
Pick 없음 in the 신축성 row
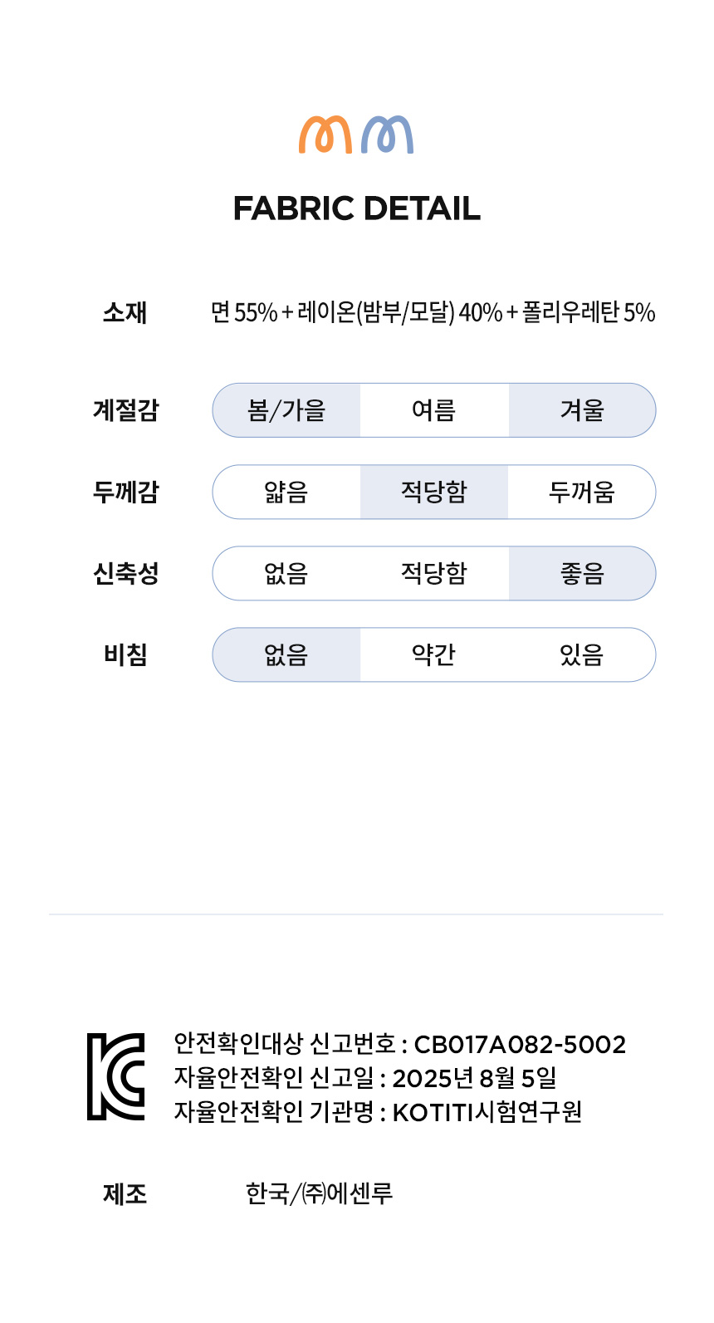[286, 574]
